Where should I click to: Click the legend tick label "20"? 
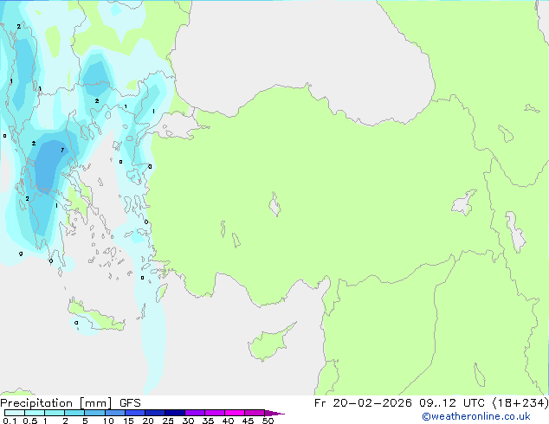[148, 421]
